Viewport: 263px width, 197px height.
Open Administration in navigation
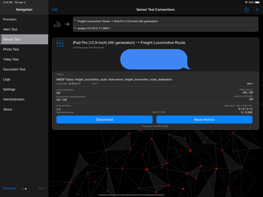tap(24, 99)
